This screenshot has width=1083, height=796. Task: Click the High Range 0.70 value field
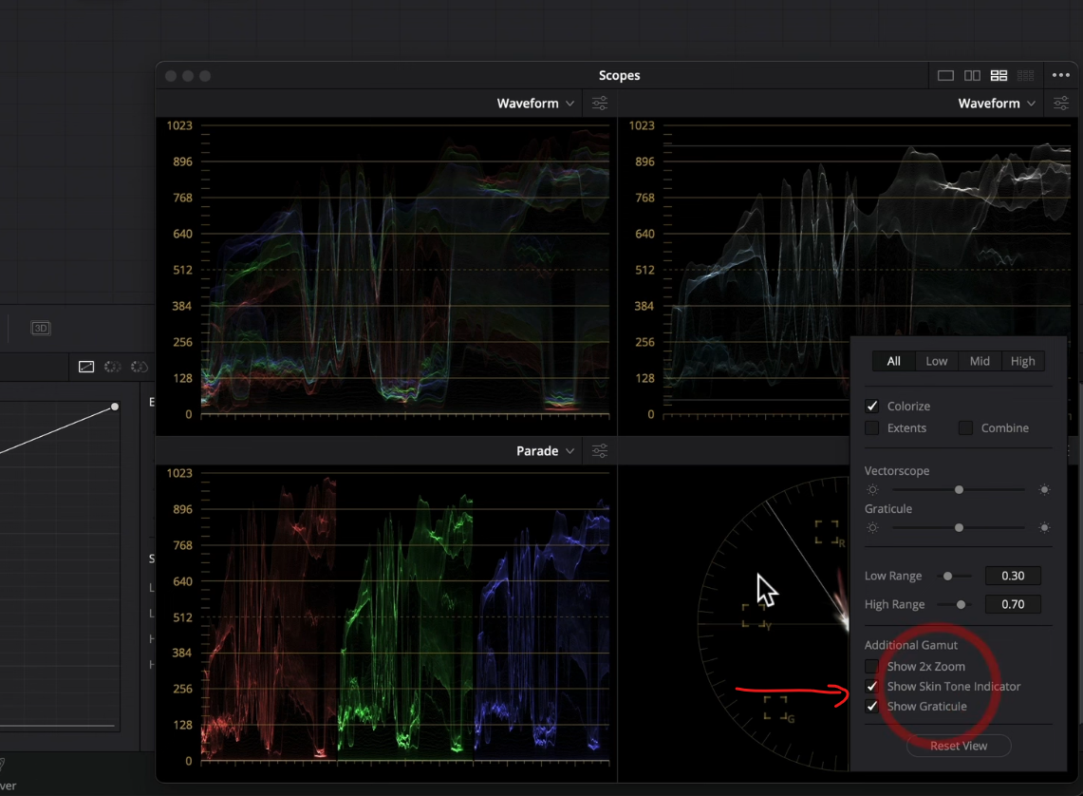[x=1013, y=605]
